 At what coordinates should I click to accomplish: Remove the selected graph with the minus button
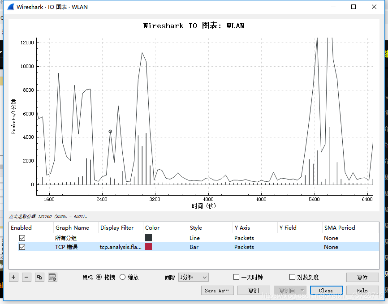click(26, 277)
